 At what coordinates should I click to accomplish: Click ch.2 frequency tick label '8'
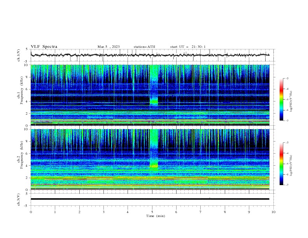click(28, 142)
